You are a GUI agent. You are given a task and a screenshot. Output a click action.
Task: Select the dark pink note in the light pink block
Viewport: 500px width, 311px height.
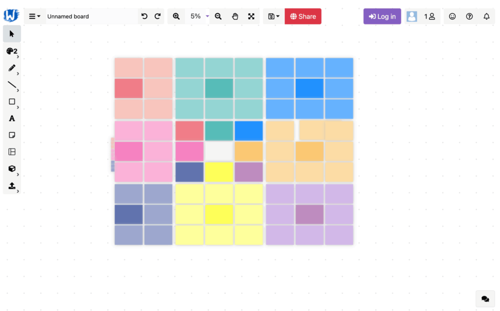tap(129, 151)
